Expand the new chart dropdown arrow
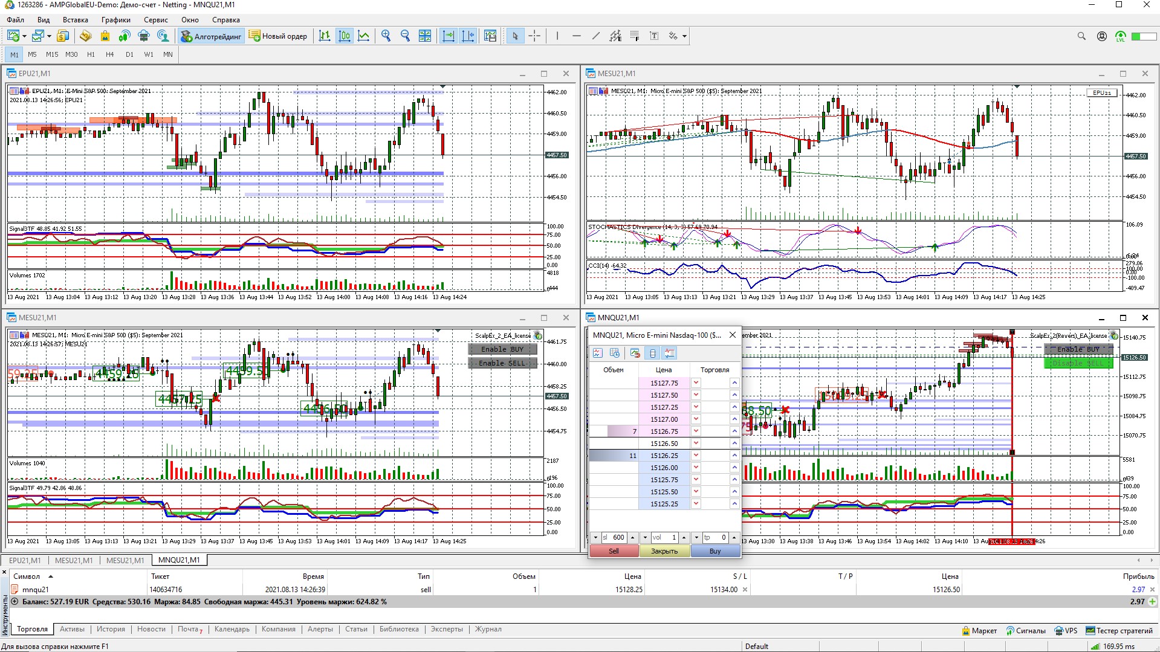The height and width of the screenshot is (652, 1160). tap(24, 36)
